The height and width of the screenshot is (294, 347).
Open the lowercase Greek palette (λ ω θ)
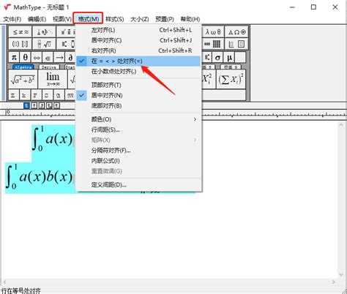pyautogui.click(x=213, y=32)
